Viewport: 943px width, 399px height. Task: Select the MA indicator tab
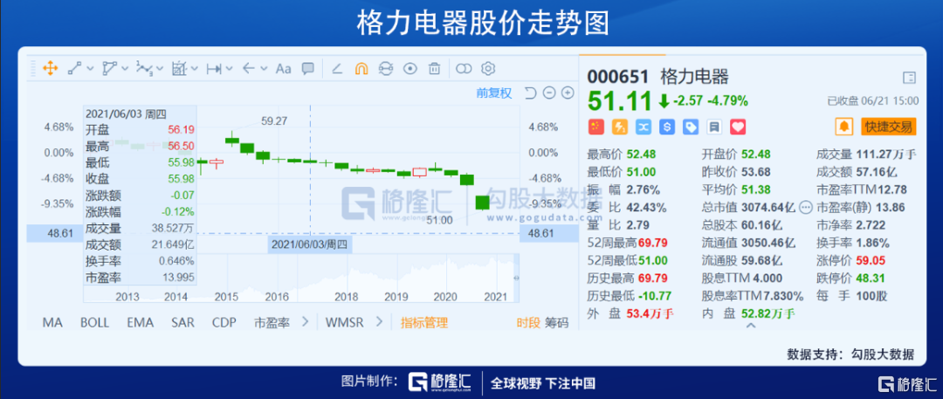coord(52,322)
